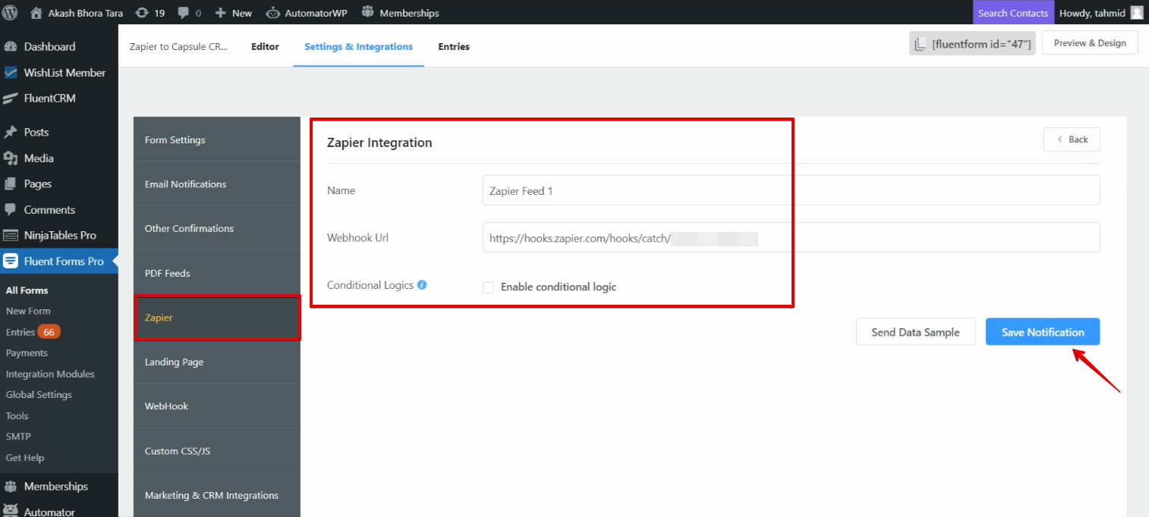
Task: Click the info icon beside Conditional Logics
Action: tap(422, 284)
